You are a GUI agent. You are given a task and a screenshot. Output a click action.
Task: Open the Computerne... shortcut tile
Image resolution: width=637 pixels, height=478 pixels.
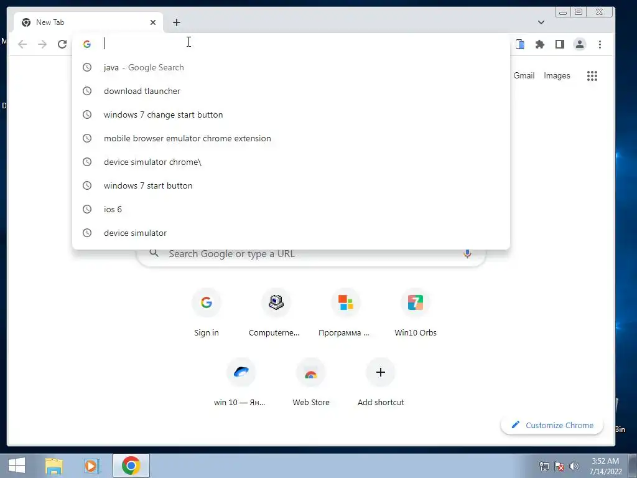[276, 312]
